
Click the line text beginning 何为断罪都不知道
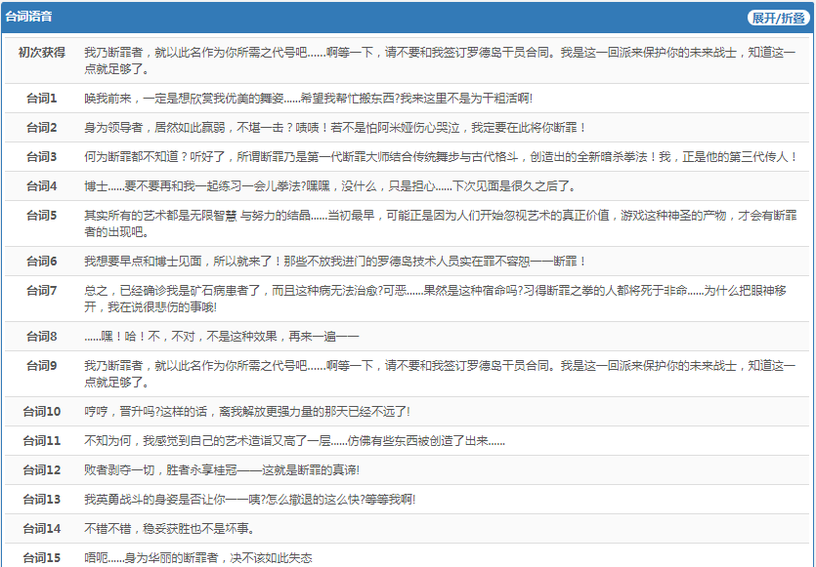[441, 157]
